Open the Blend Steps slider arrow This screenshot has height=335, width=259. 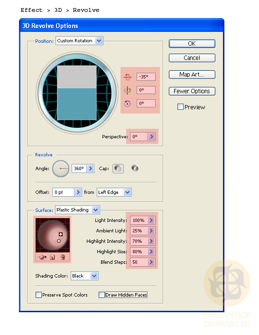(x=151, y=262)
